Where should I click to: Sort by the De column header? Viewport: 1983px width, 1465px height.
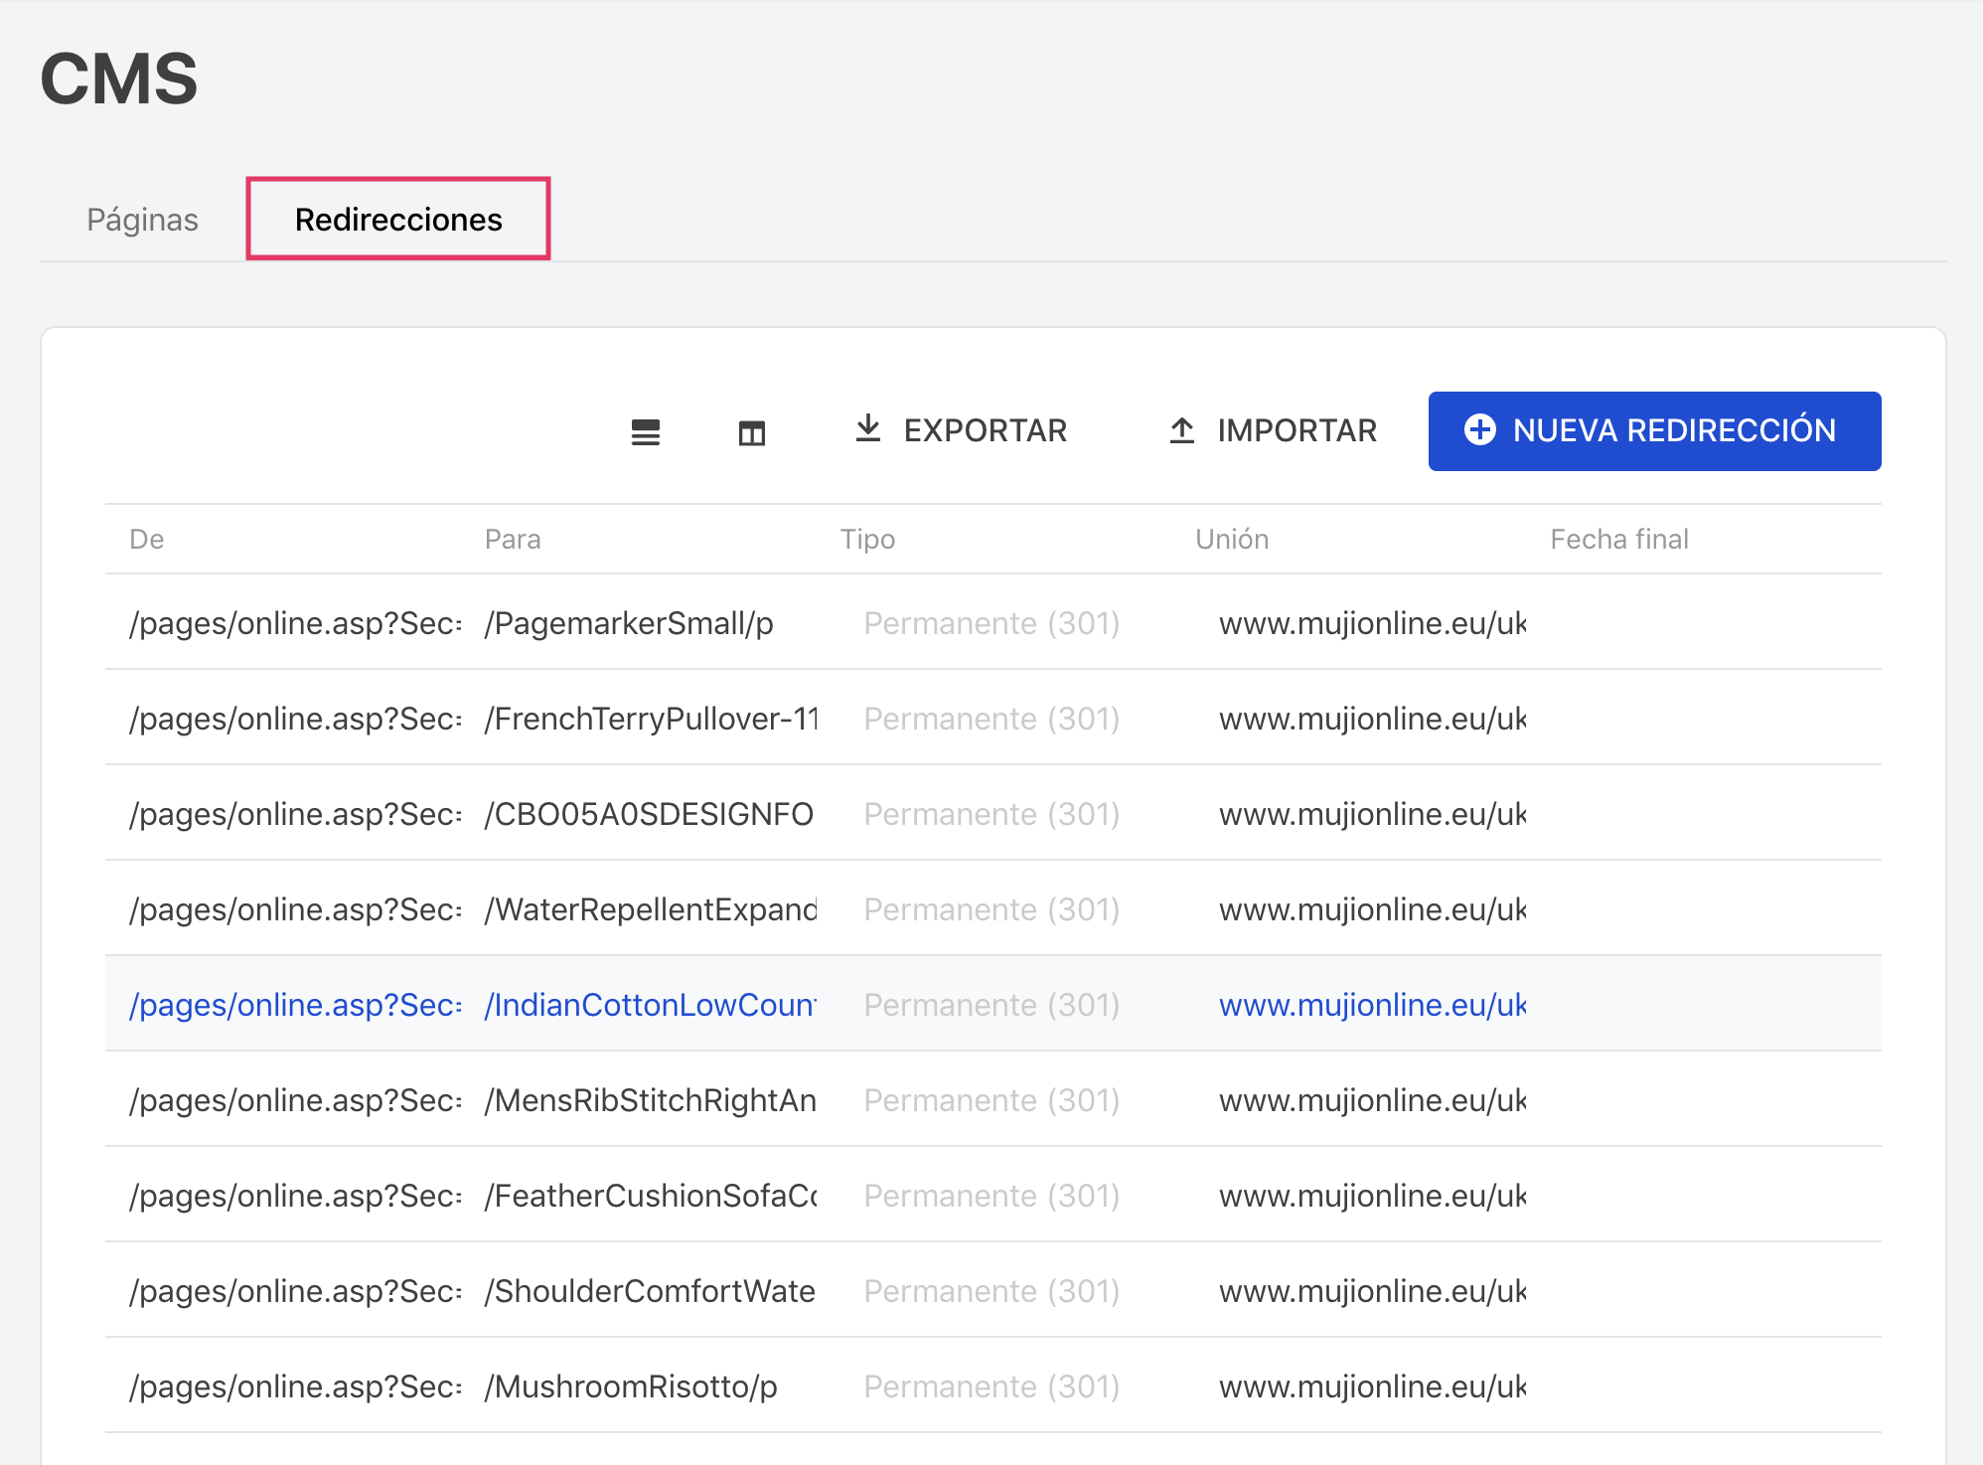click(x=147, y=539)
